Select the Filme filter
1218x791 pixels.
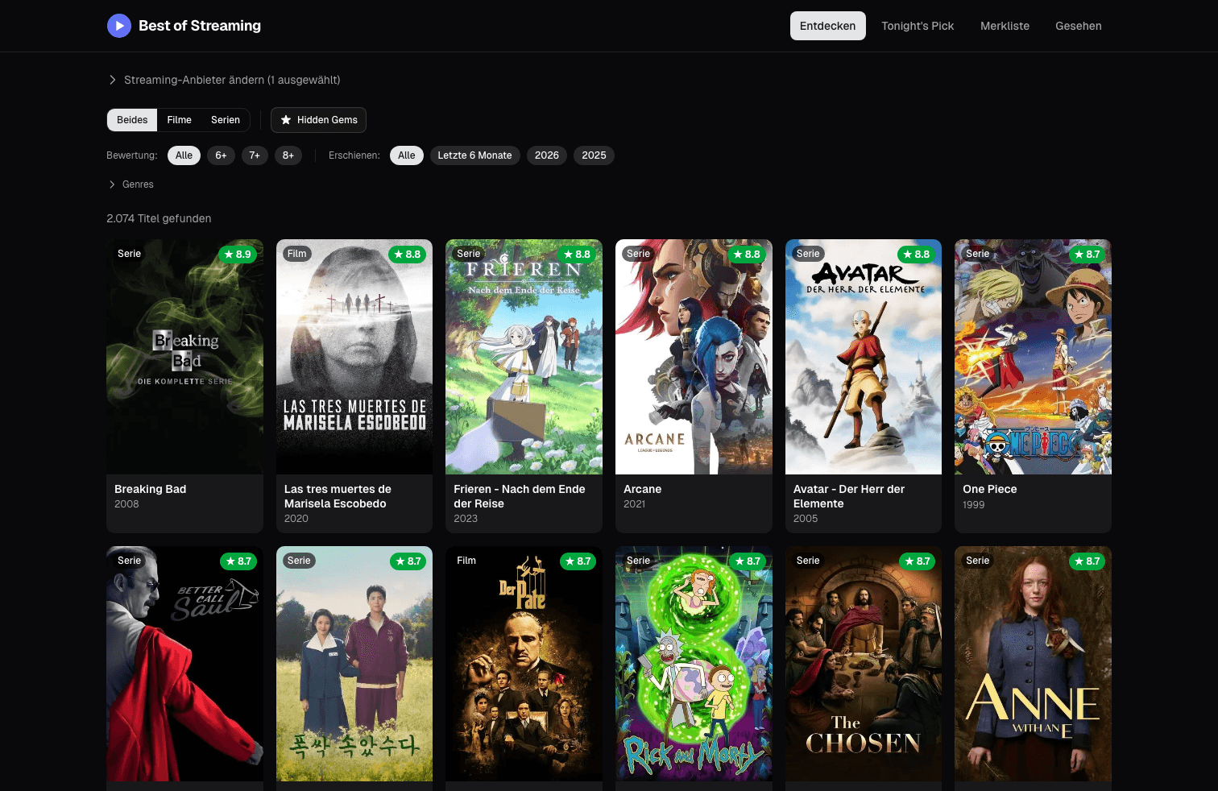[179, 119]
